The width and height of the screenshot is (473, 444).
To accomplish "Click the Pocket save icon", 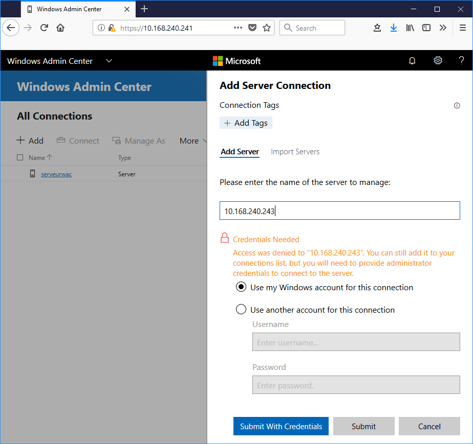I will coord(252,28).
